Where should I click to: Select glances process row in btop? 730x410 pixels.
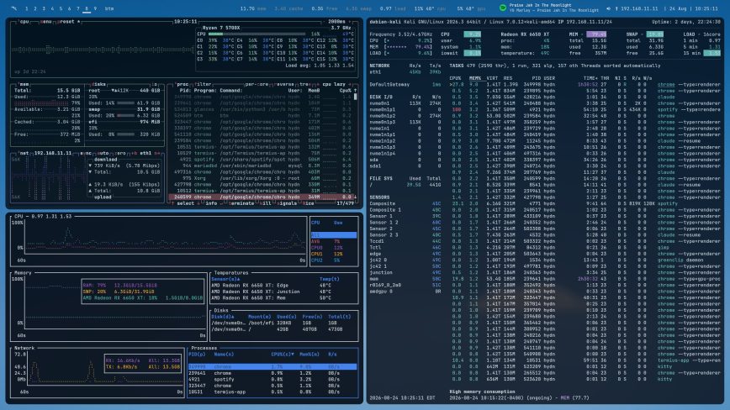pos(262,109)
